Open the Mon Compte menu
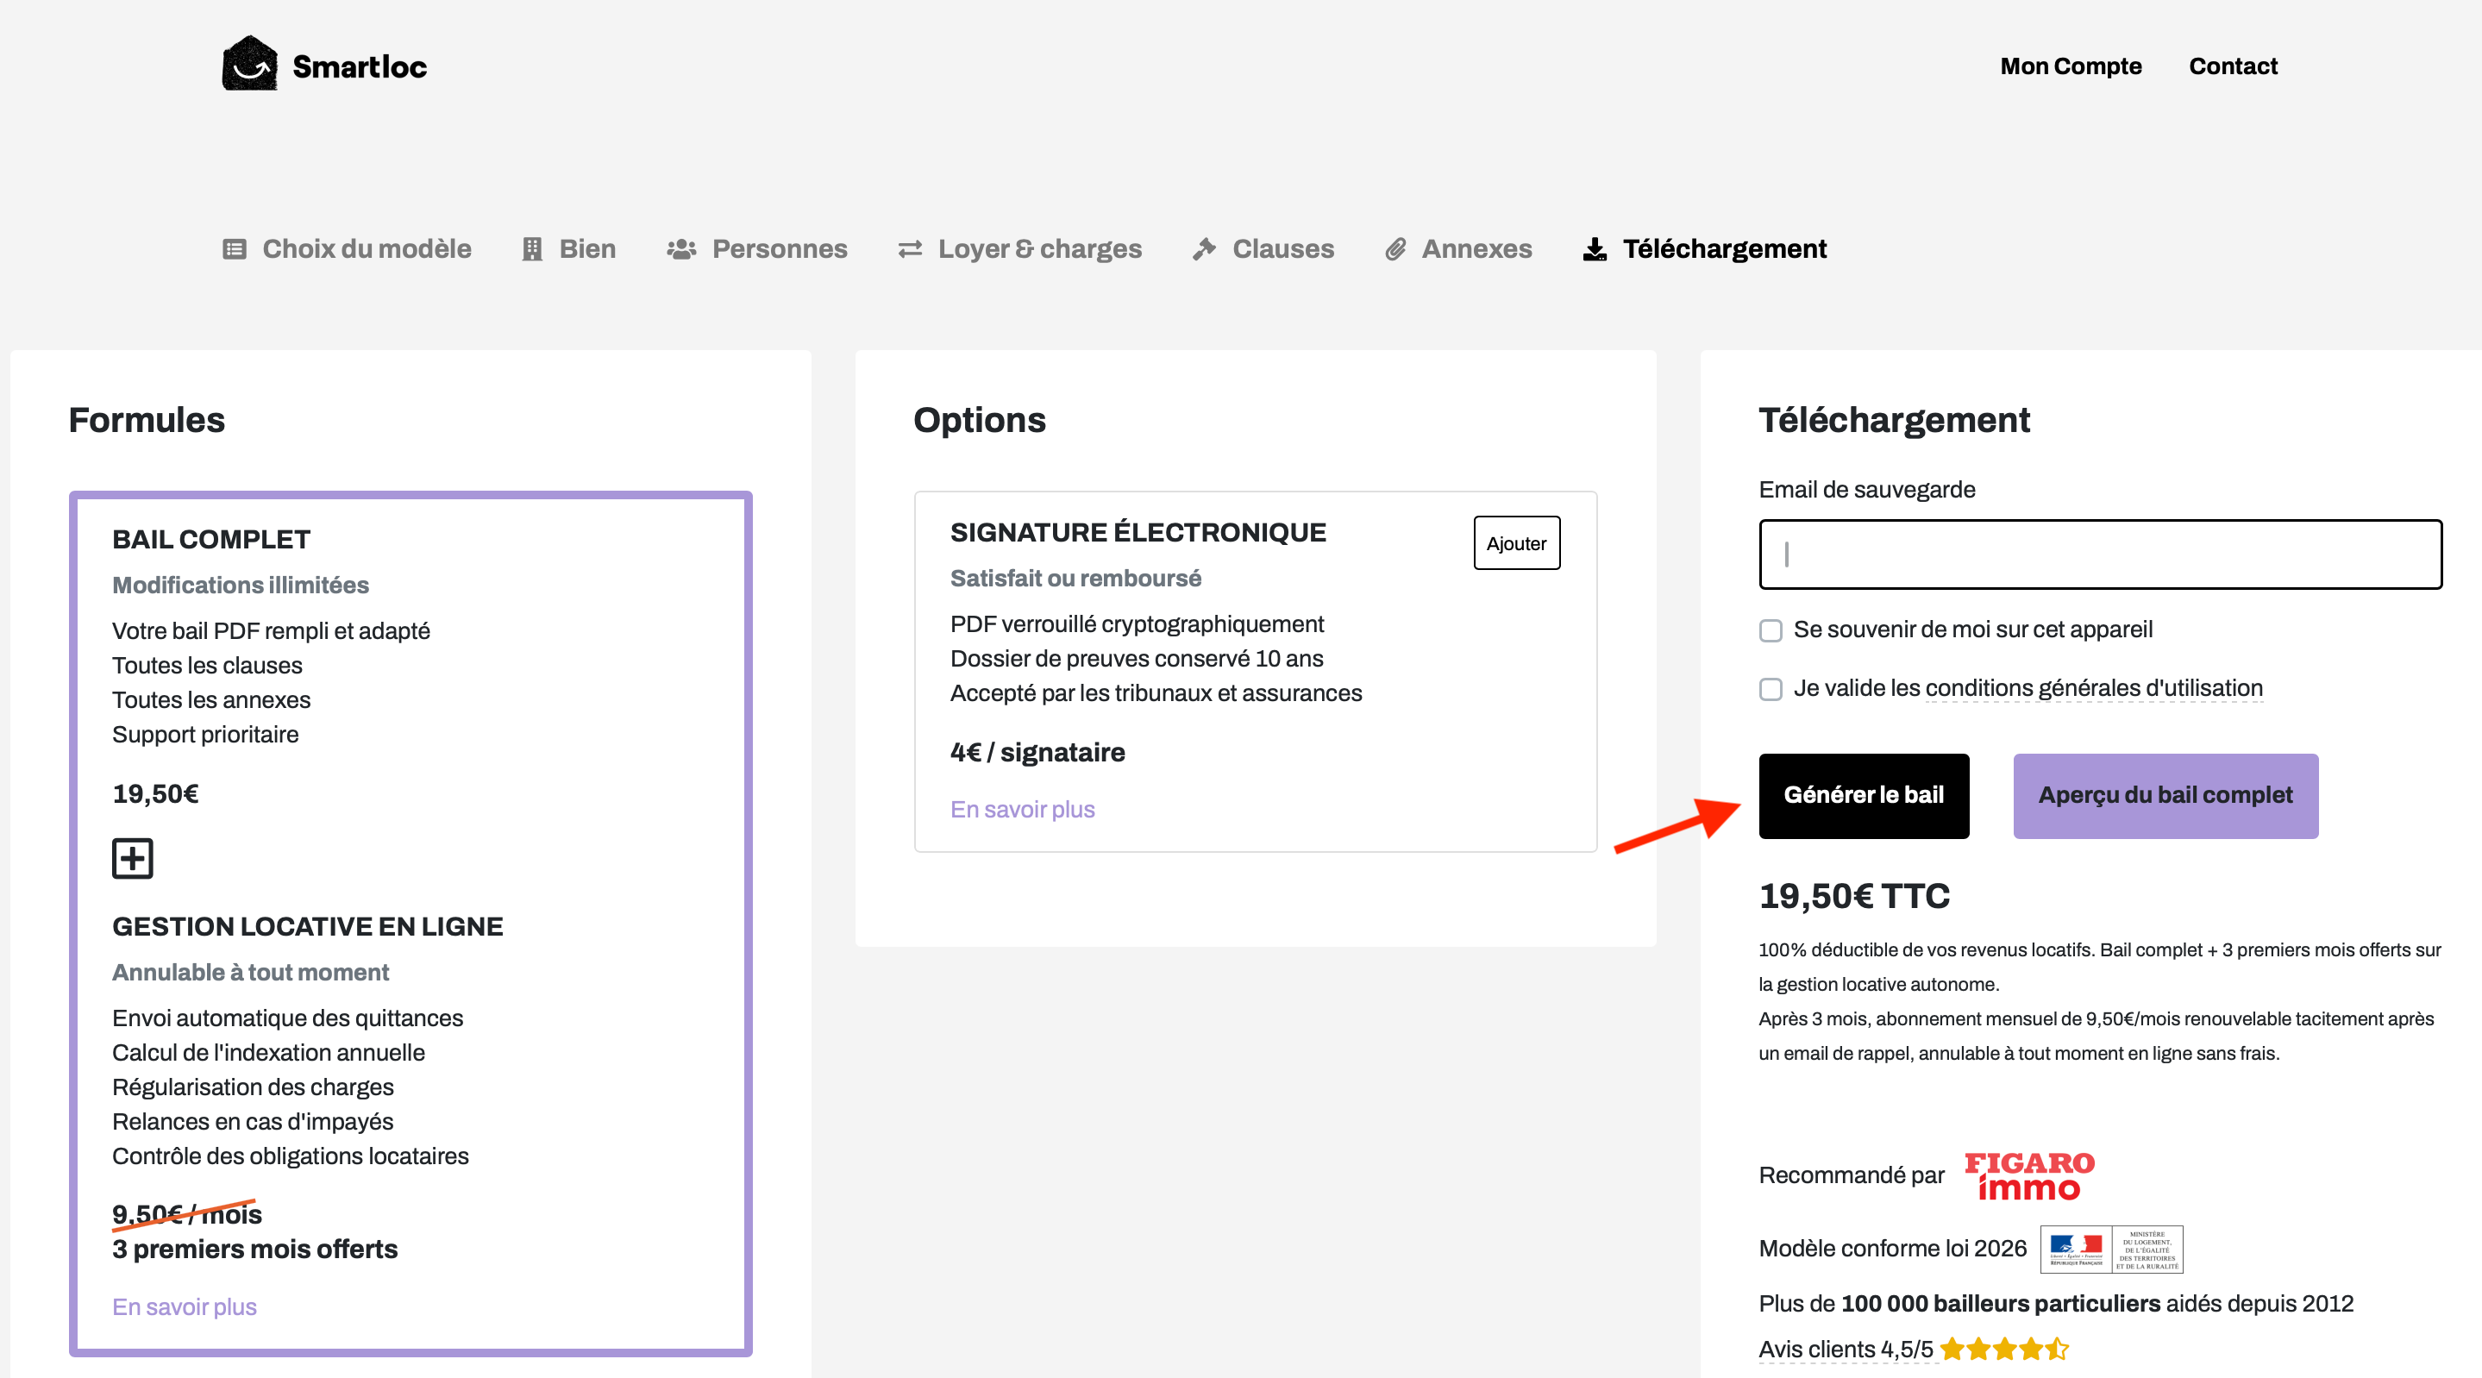 pos(2071,66)
